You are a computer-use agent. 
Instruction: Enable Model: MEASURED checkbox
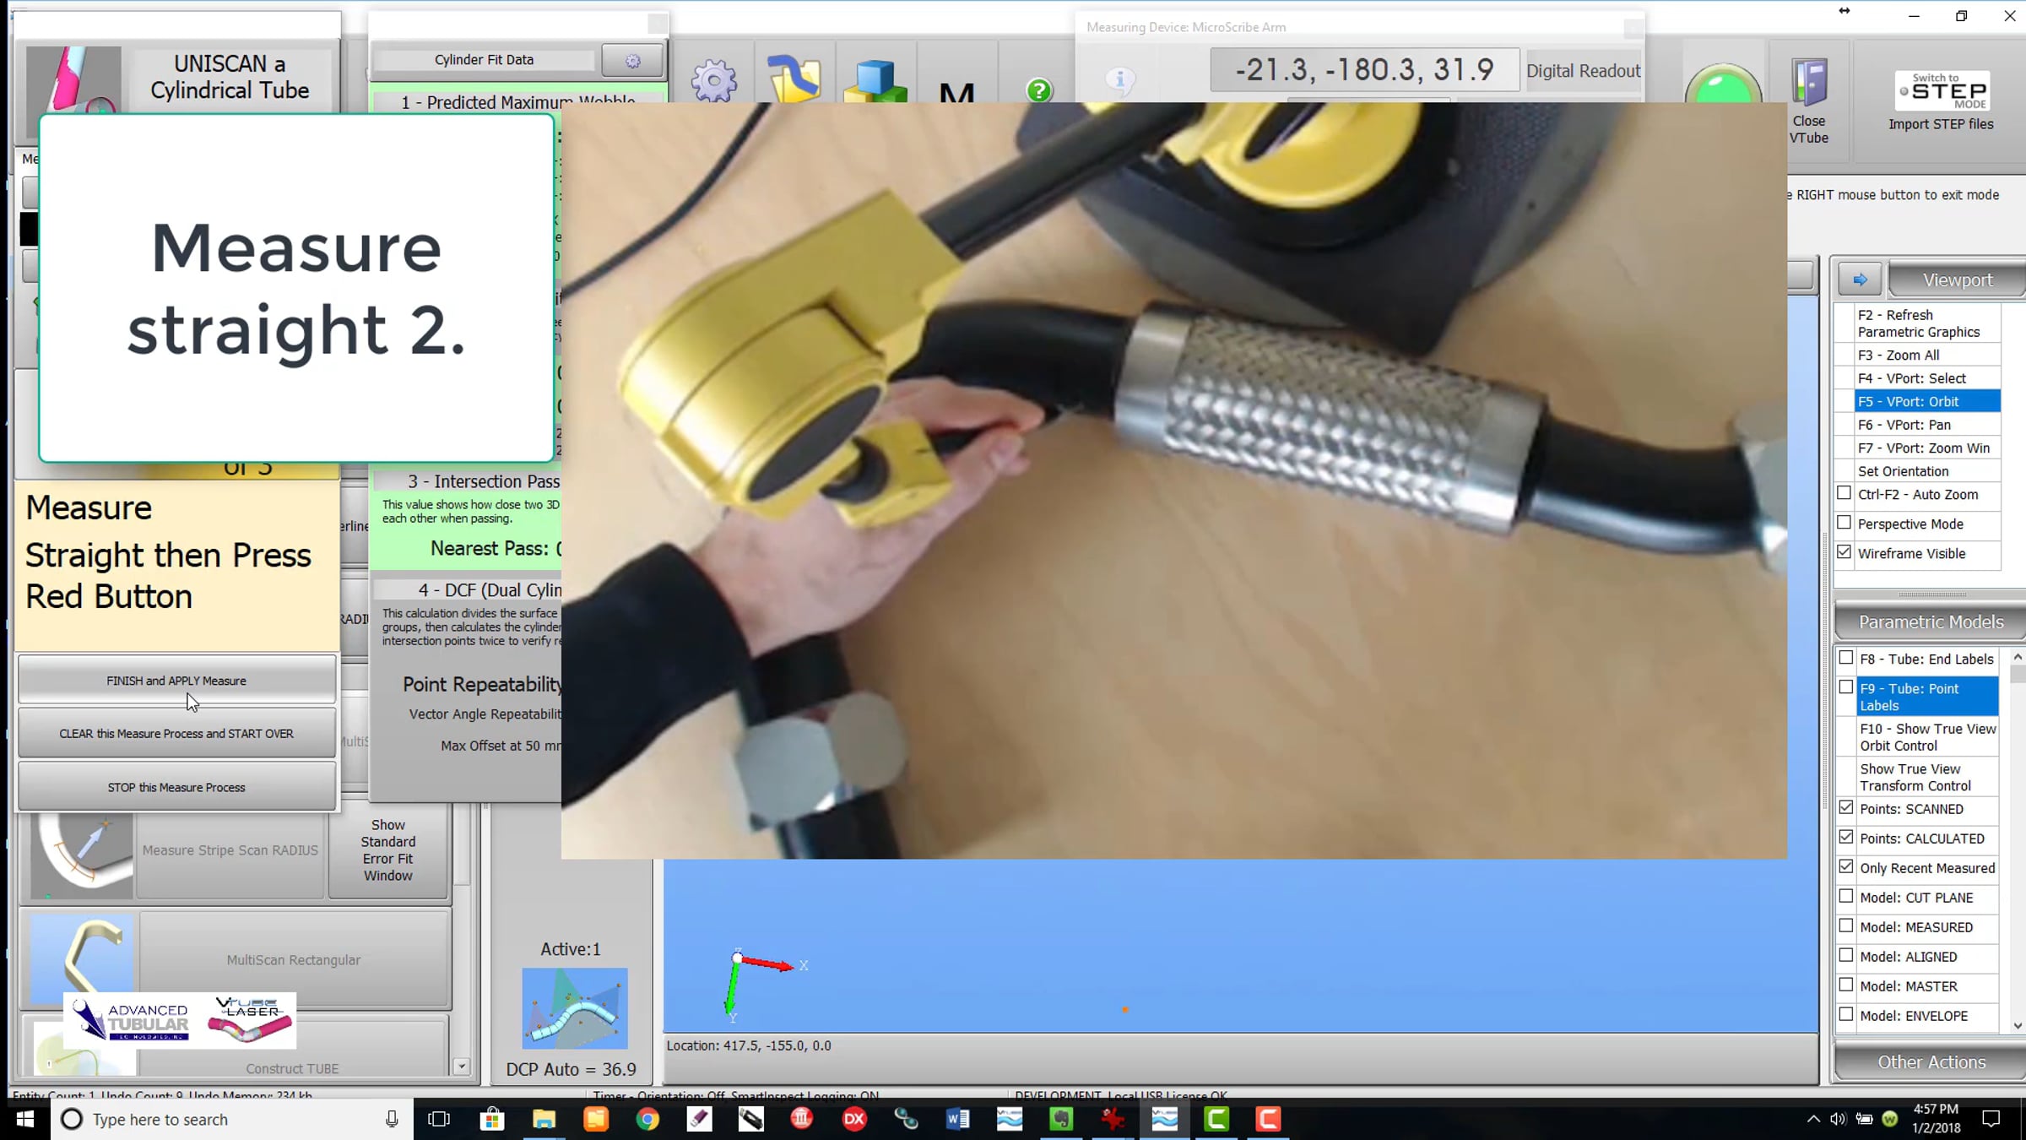[1846, 926]
